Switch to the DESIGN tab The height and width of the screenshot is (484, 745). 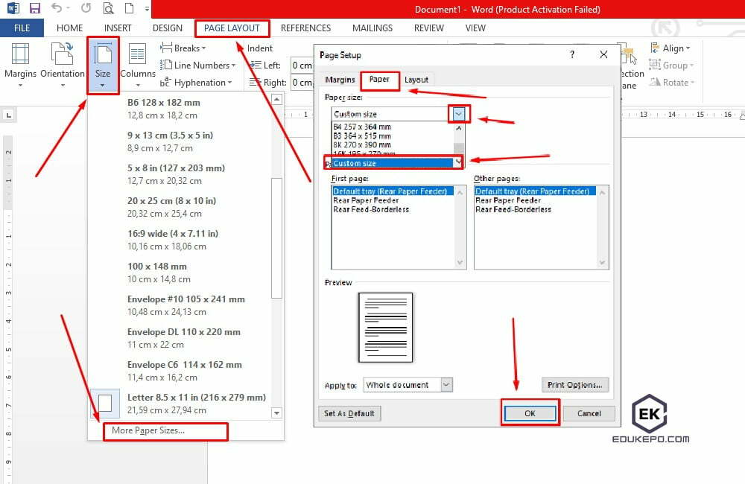pyautogui.click(x=167, y=28)
